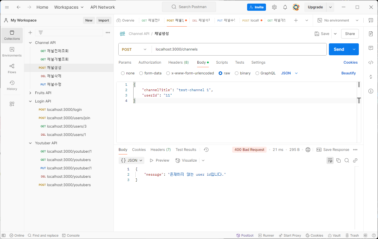Select the raw body radio button
Viewport: 378px width, 239px height.
(x=220, y=73)
